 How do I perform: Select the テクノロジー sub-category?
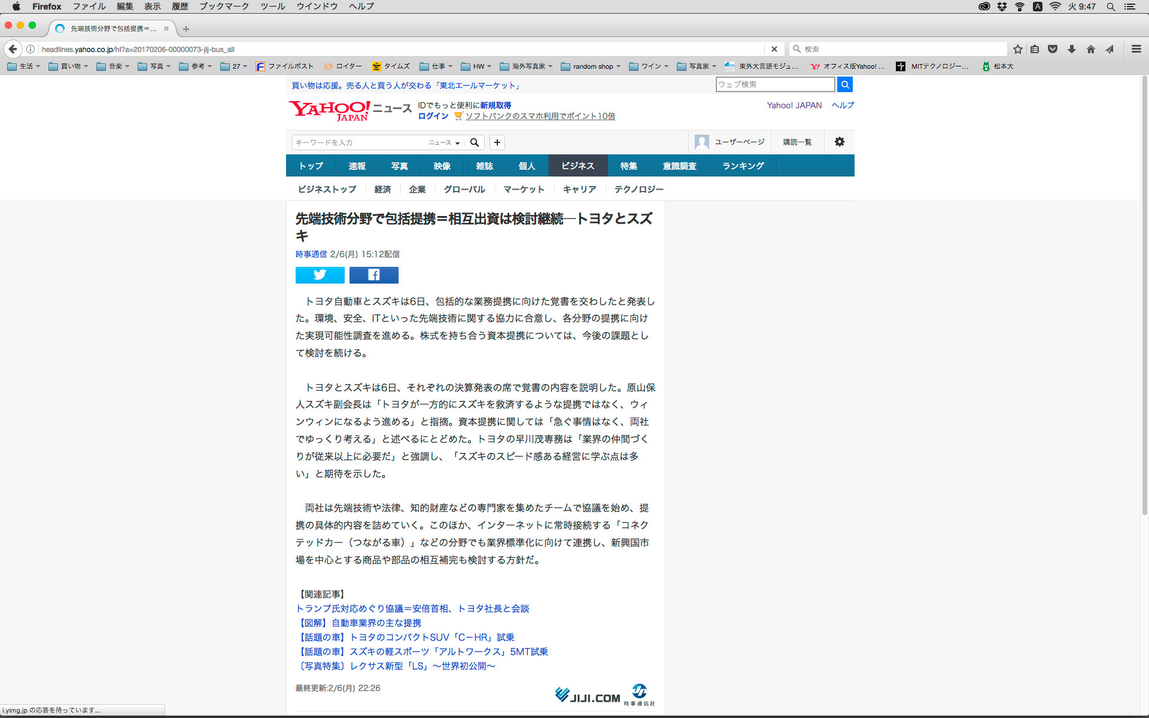pos(639,189)
